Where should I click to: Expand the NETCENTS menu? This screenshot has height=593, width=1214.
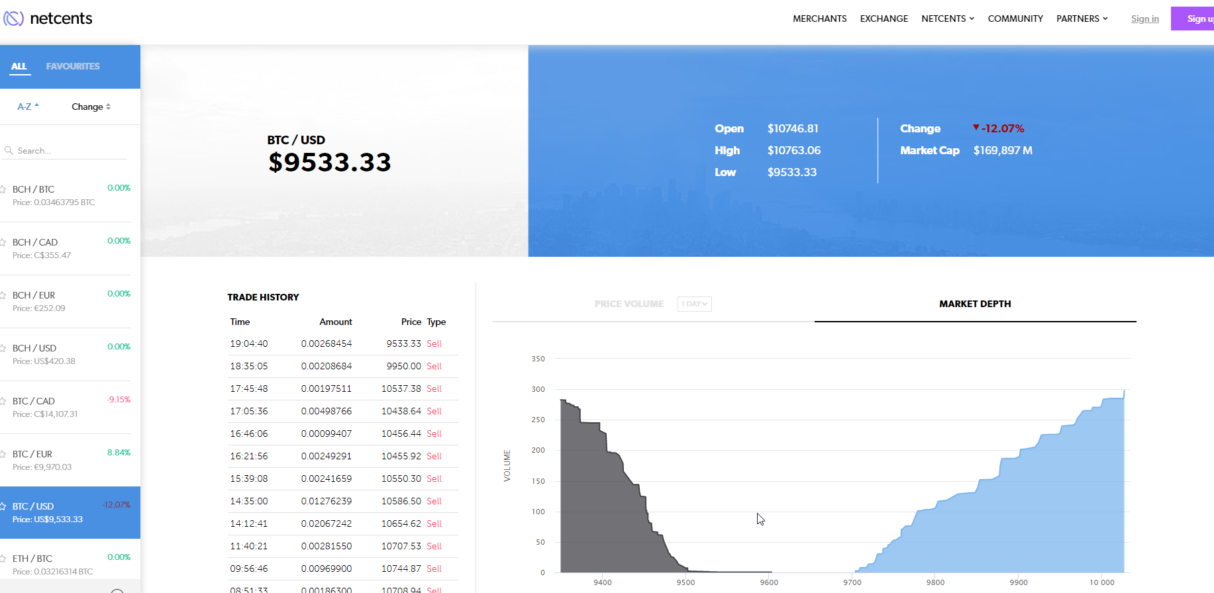click(x=948, y=19)
